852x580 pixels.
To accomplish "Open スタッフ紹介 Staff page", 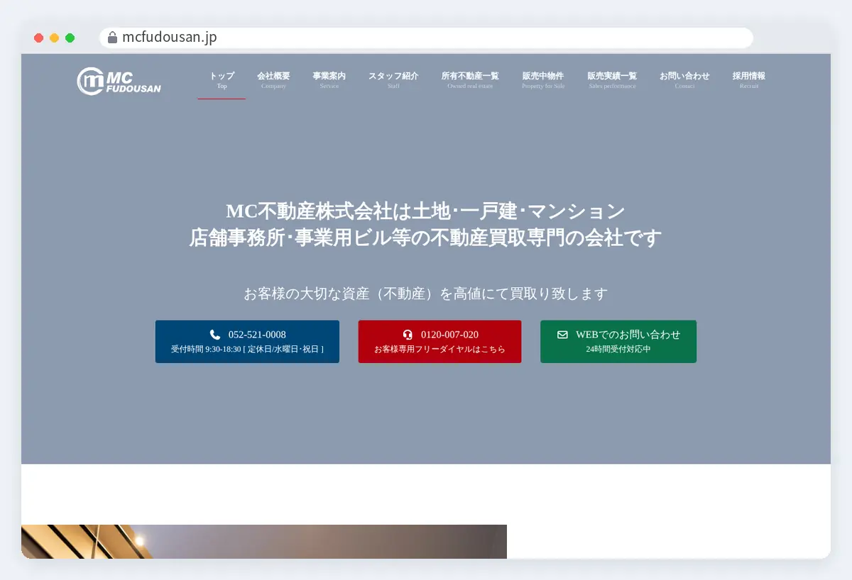I will pyautogui.click(x=393, y=80).
